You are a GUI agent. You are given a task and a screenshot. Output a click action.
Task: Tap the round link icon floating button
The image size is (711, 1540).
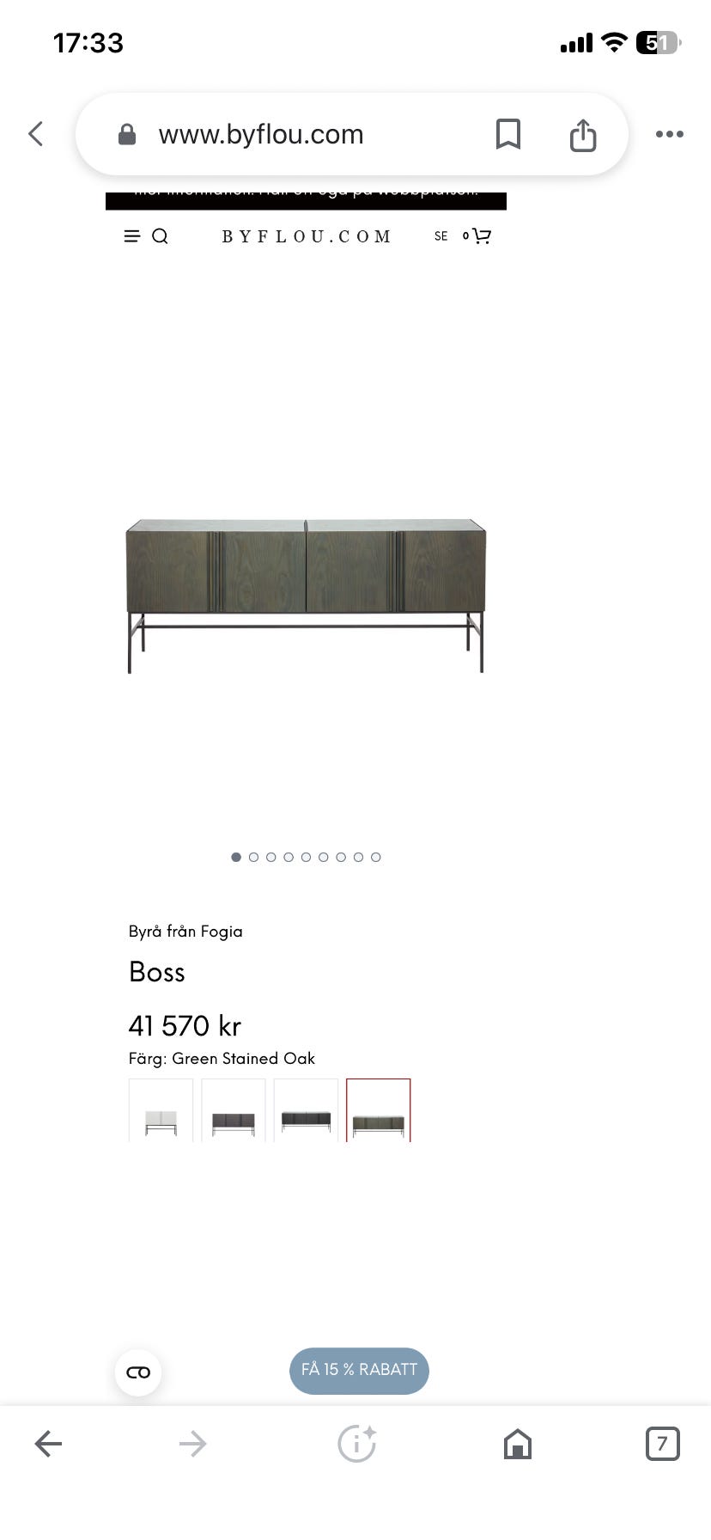[x=138, y=1372]
